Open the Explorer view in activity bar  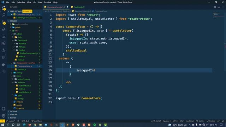pos(4,8)
